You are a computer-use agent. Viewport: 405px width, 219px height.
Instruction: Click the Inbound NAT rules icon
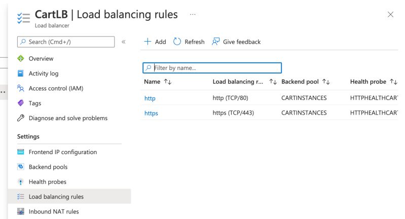pos(21,211)
